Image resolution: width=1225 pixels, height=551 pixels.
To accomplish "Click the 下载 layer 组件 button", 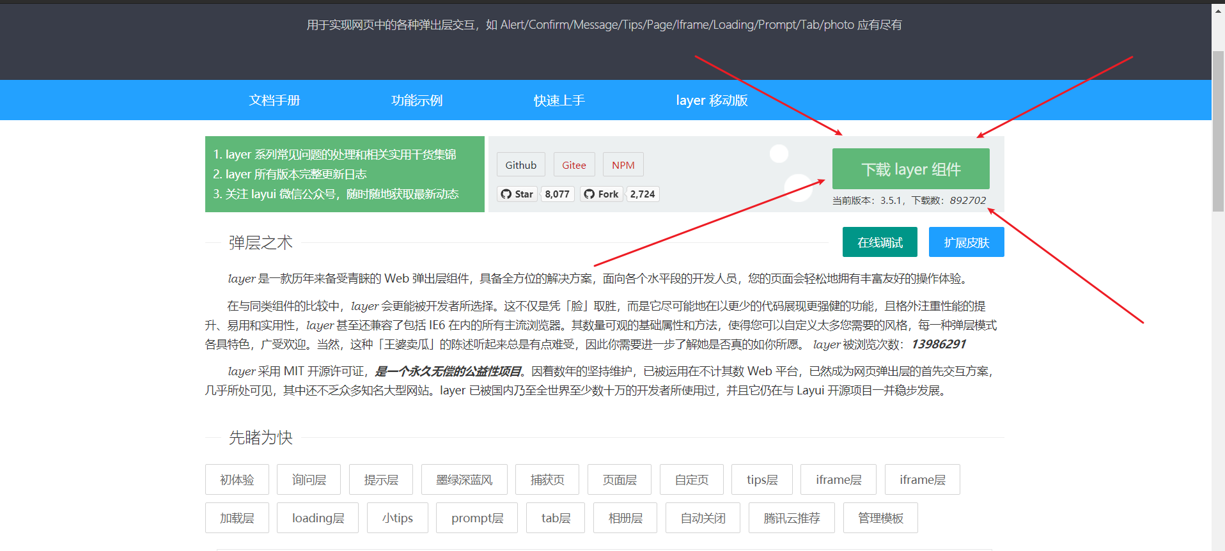I will tap(911, 169).
